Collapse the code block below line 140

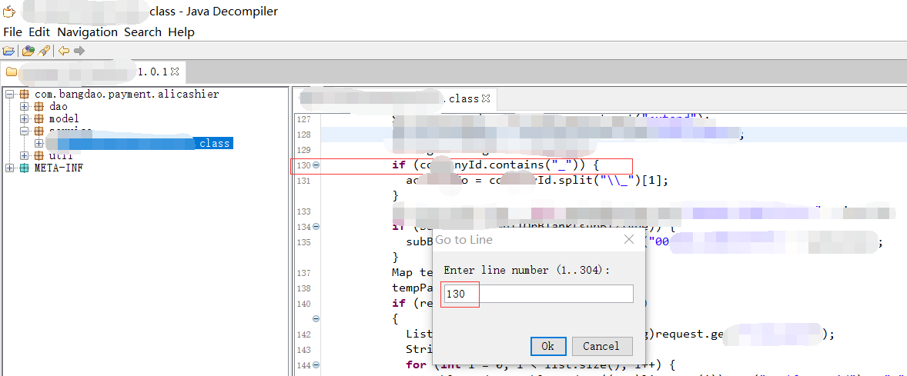(316, 318)
